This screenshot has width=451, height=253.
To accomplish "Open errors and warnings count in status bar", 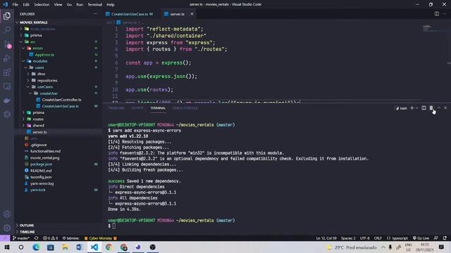I will point(50,238).
